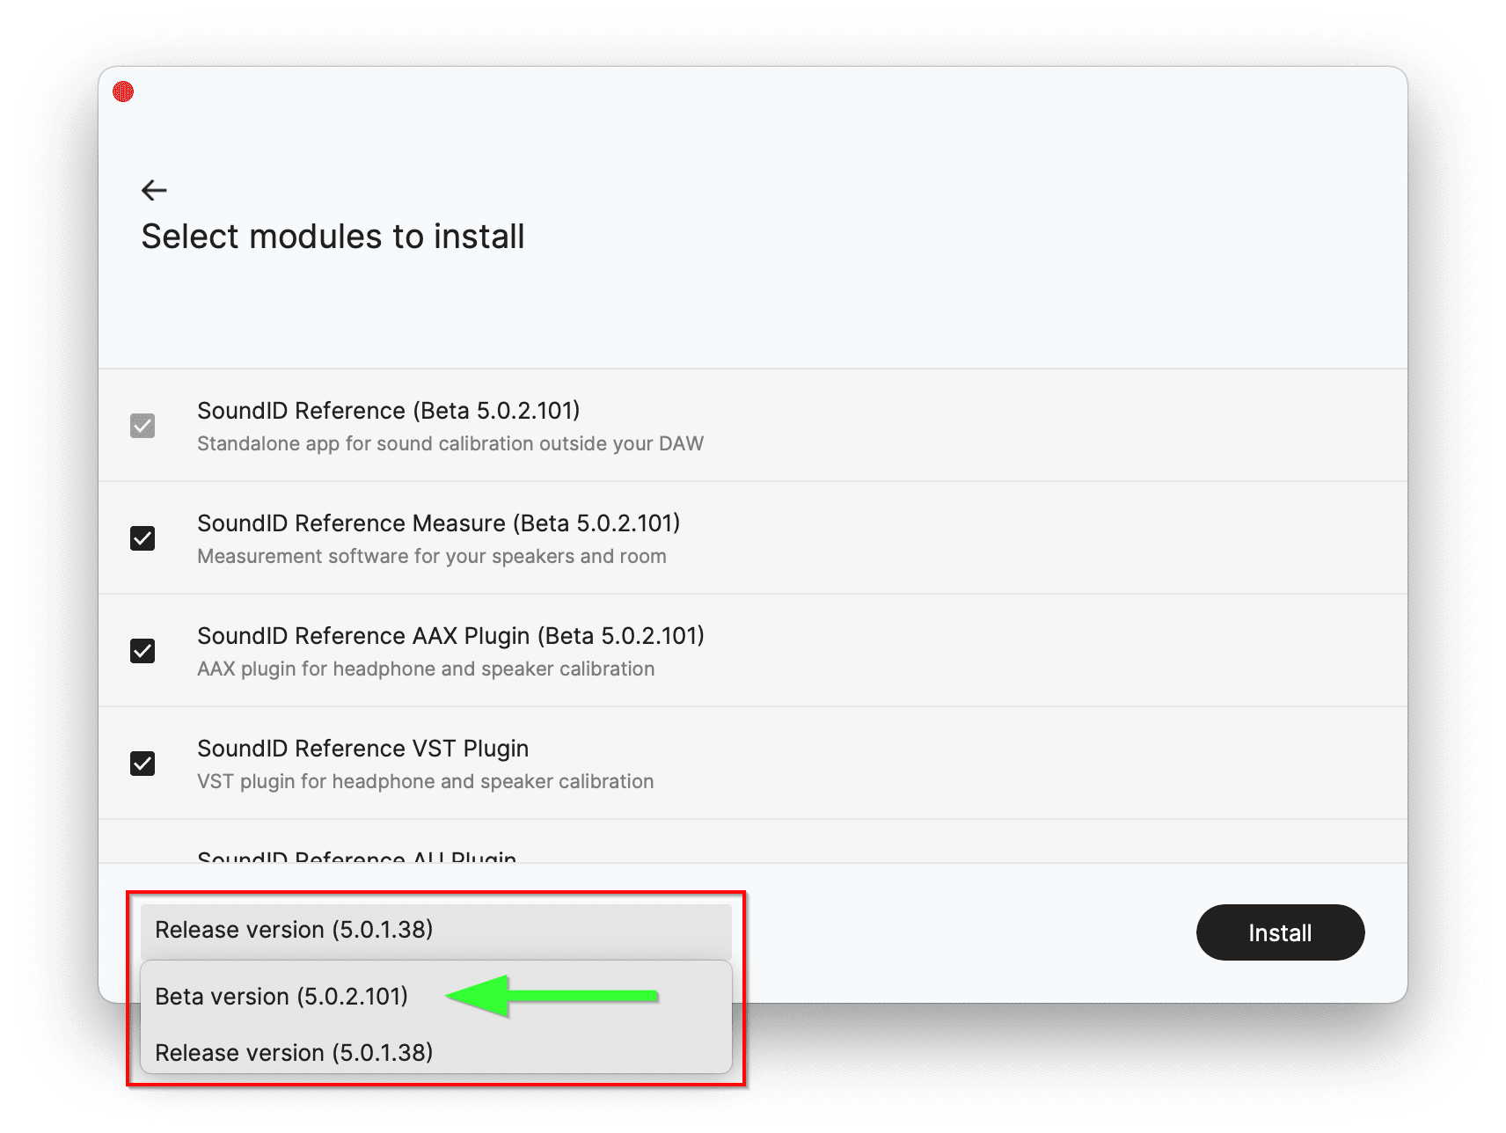Viewport: 1506px width, 1133px height.
Task: Click the Install button
Action: click(1280, 932)
